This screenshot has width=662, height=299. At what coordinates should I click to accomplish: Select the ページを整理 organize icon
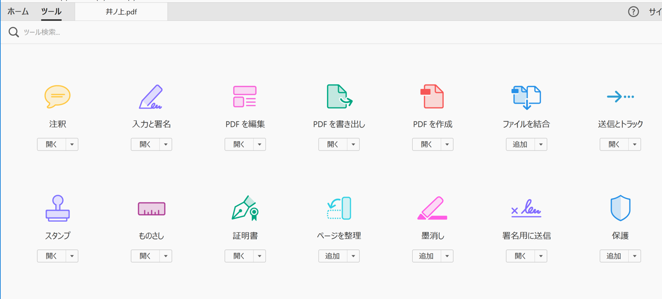coord(339,208)
